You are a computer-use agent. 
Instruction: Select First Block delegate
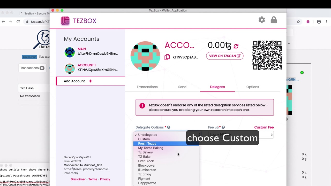(x=166, y=161)
